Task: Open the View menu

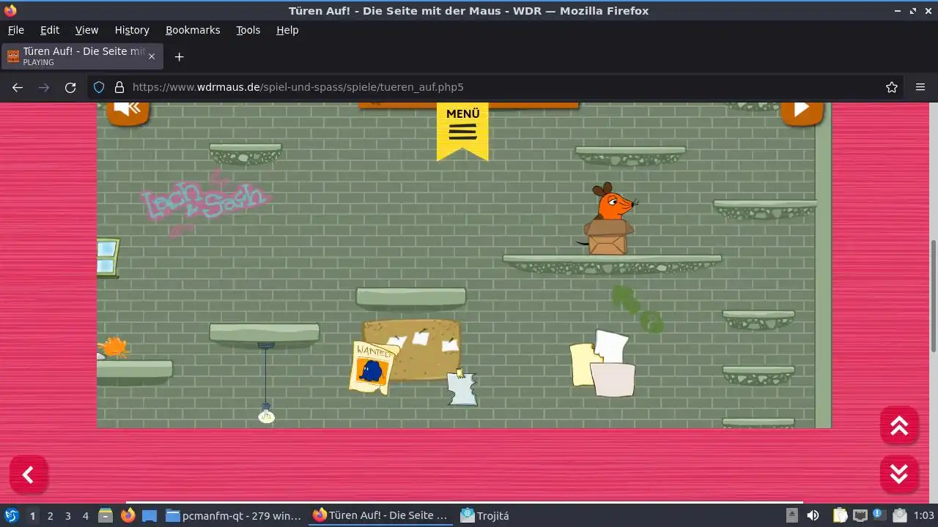Action: tap(86, 30)
